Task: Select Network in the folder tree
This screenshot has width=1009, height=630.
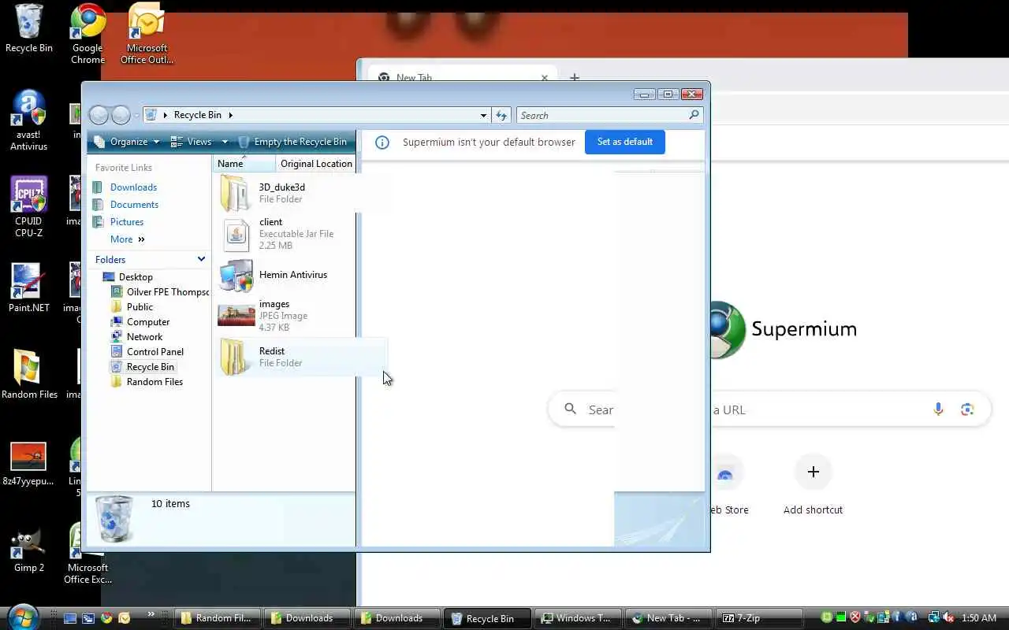Action: (144, 337)
